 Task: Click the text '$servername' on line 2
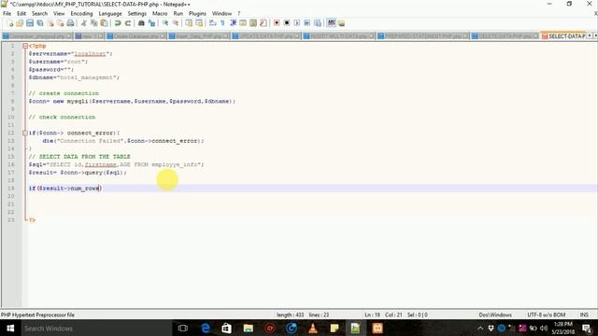coord(48,54)
